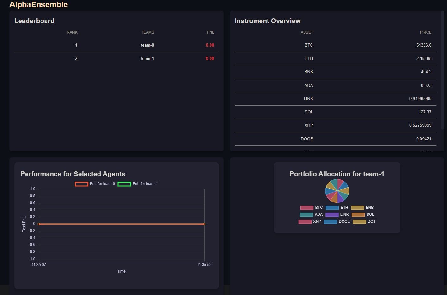
Task: Click Portfolio Allocation for team-1 heading
Action: 337,174
